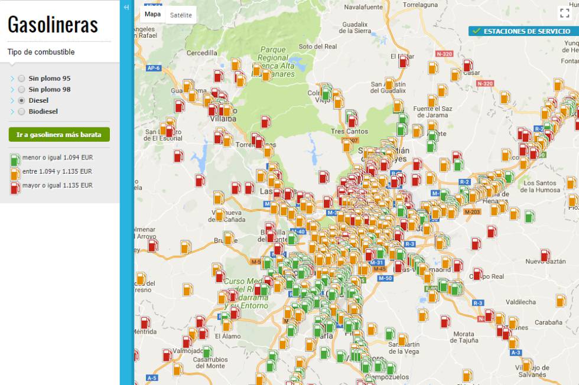The height and width of the screenshot is (385, 579).
Task: Expand the chevron beside Biodiesel
Action: click(x=12, y=112)
